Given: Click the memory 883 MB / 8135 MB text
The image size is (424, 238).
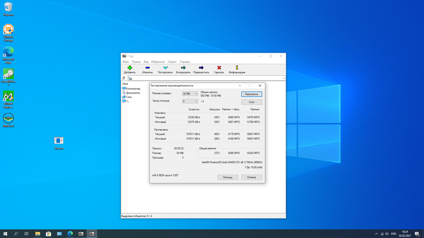Looking at the screenshot, I should point(211,96).
